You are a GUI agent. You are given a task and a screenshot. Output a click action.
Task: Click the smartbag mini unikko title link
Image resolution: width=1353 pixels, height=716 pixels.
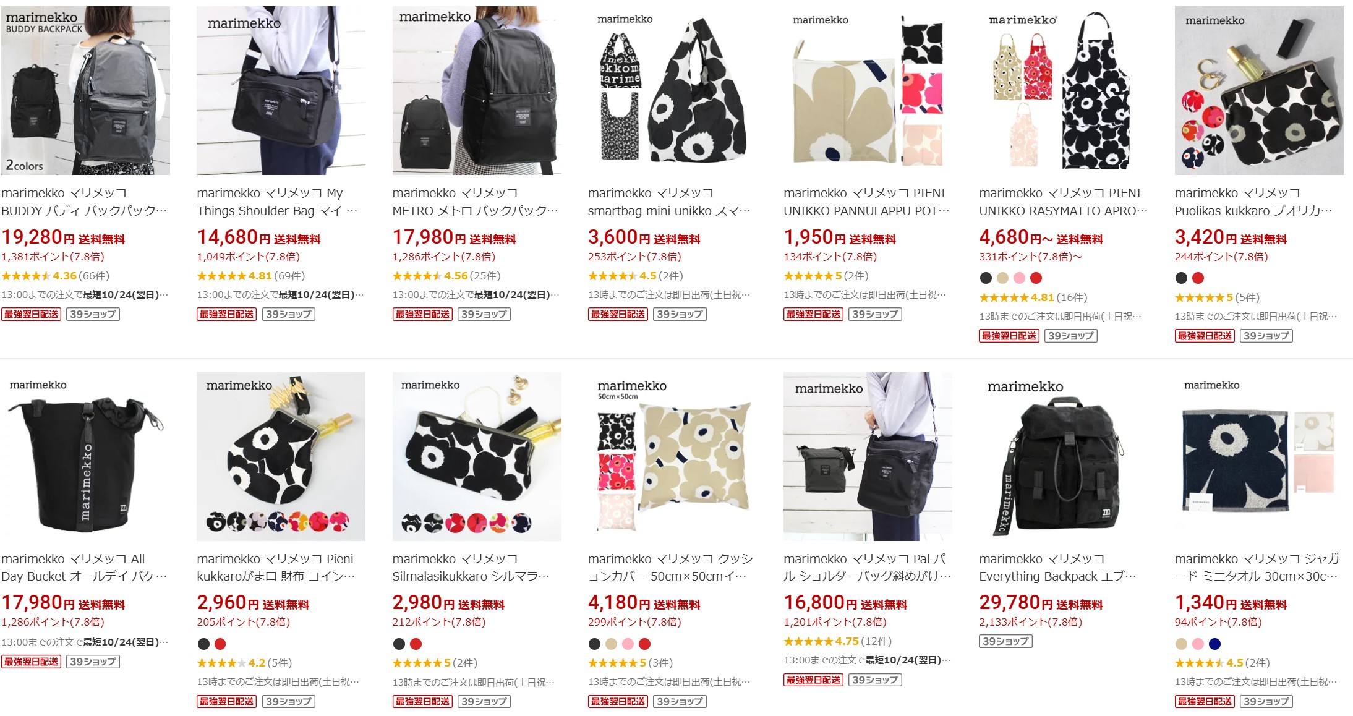pos(670,202)
